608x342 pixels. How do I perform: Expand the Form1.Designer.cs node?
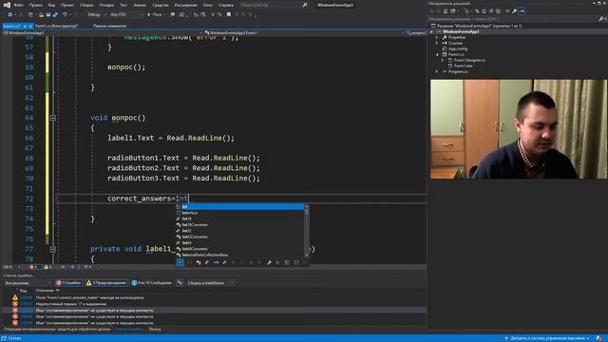point(443,60)
